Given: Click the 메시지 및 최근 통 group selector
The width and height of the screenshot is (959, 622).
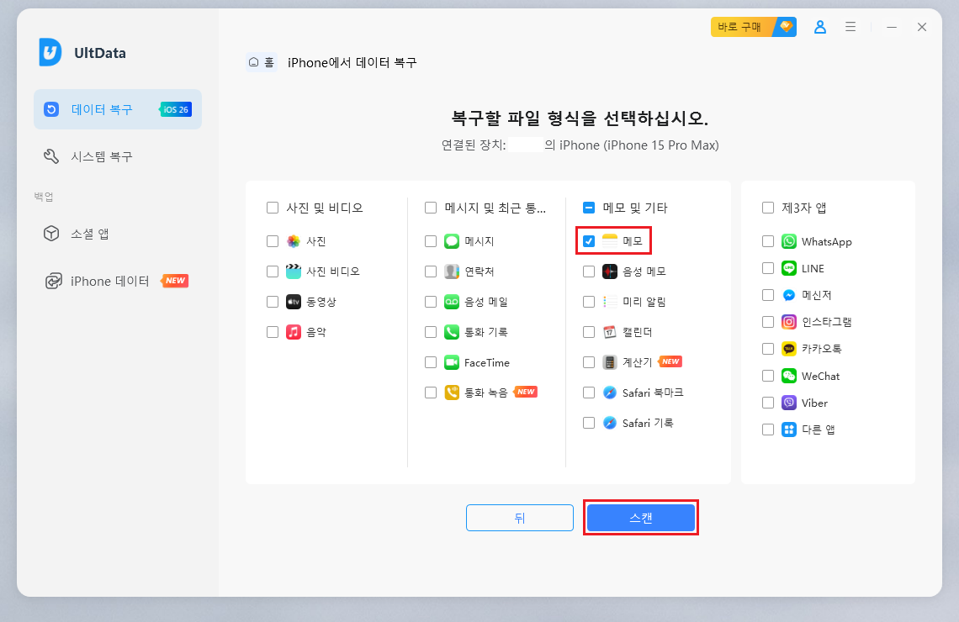Looking at the screenshot, I should tap(431, 208).
